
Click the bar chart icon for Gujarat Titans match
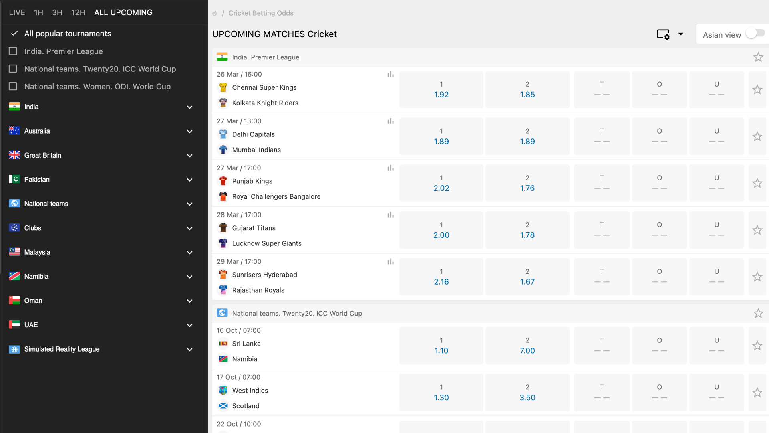[x=391, y=214]
